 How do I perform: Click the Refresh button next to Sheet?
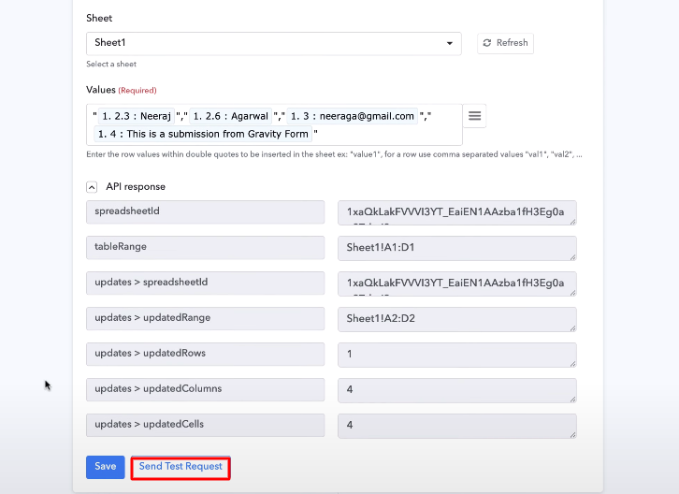505,43
